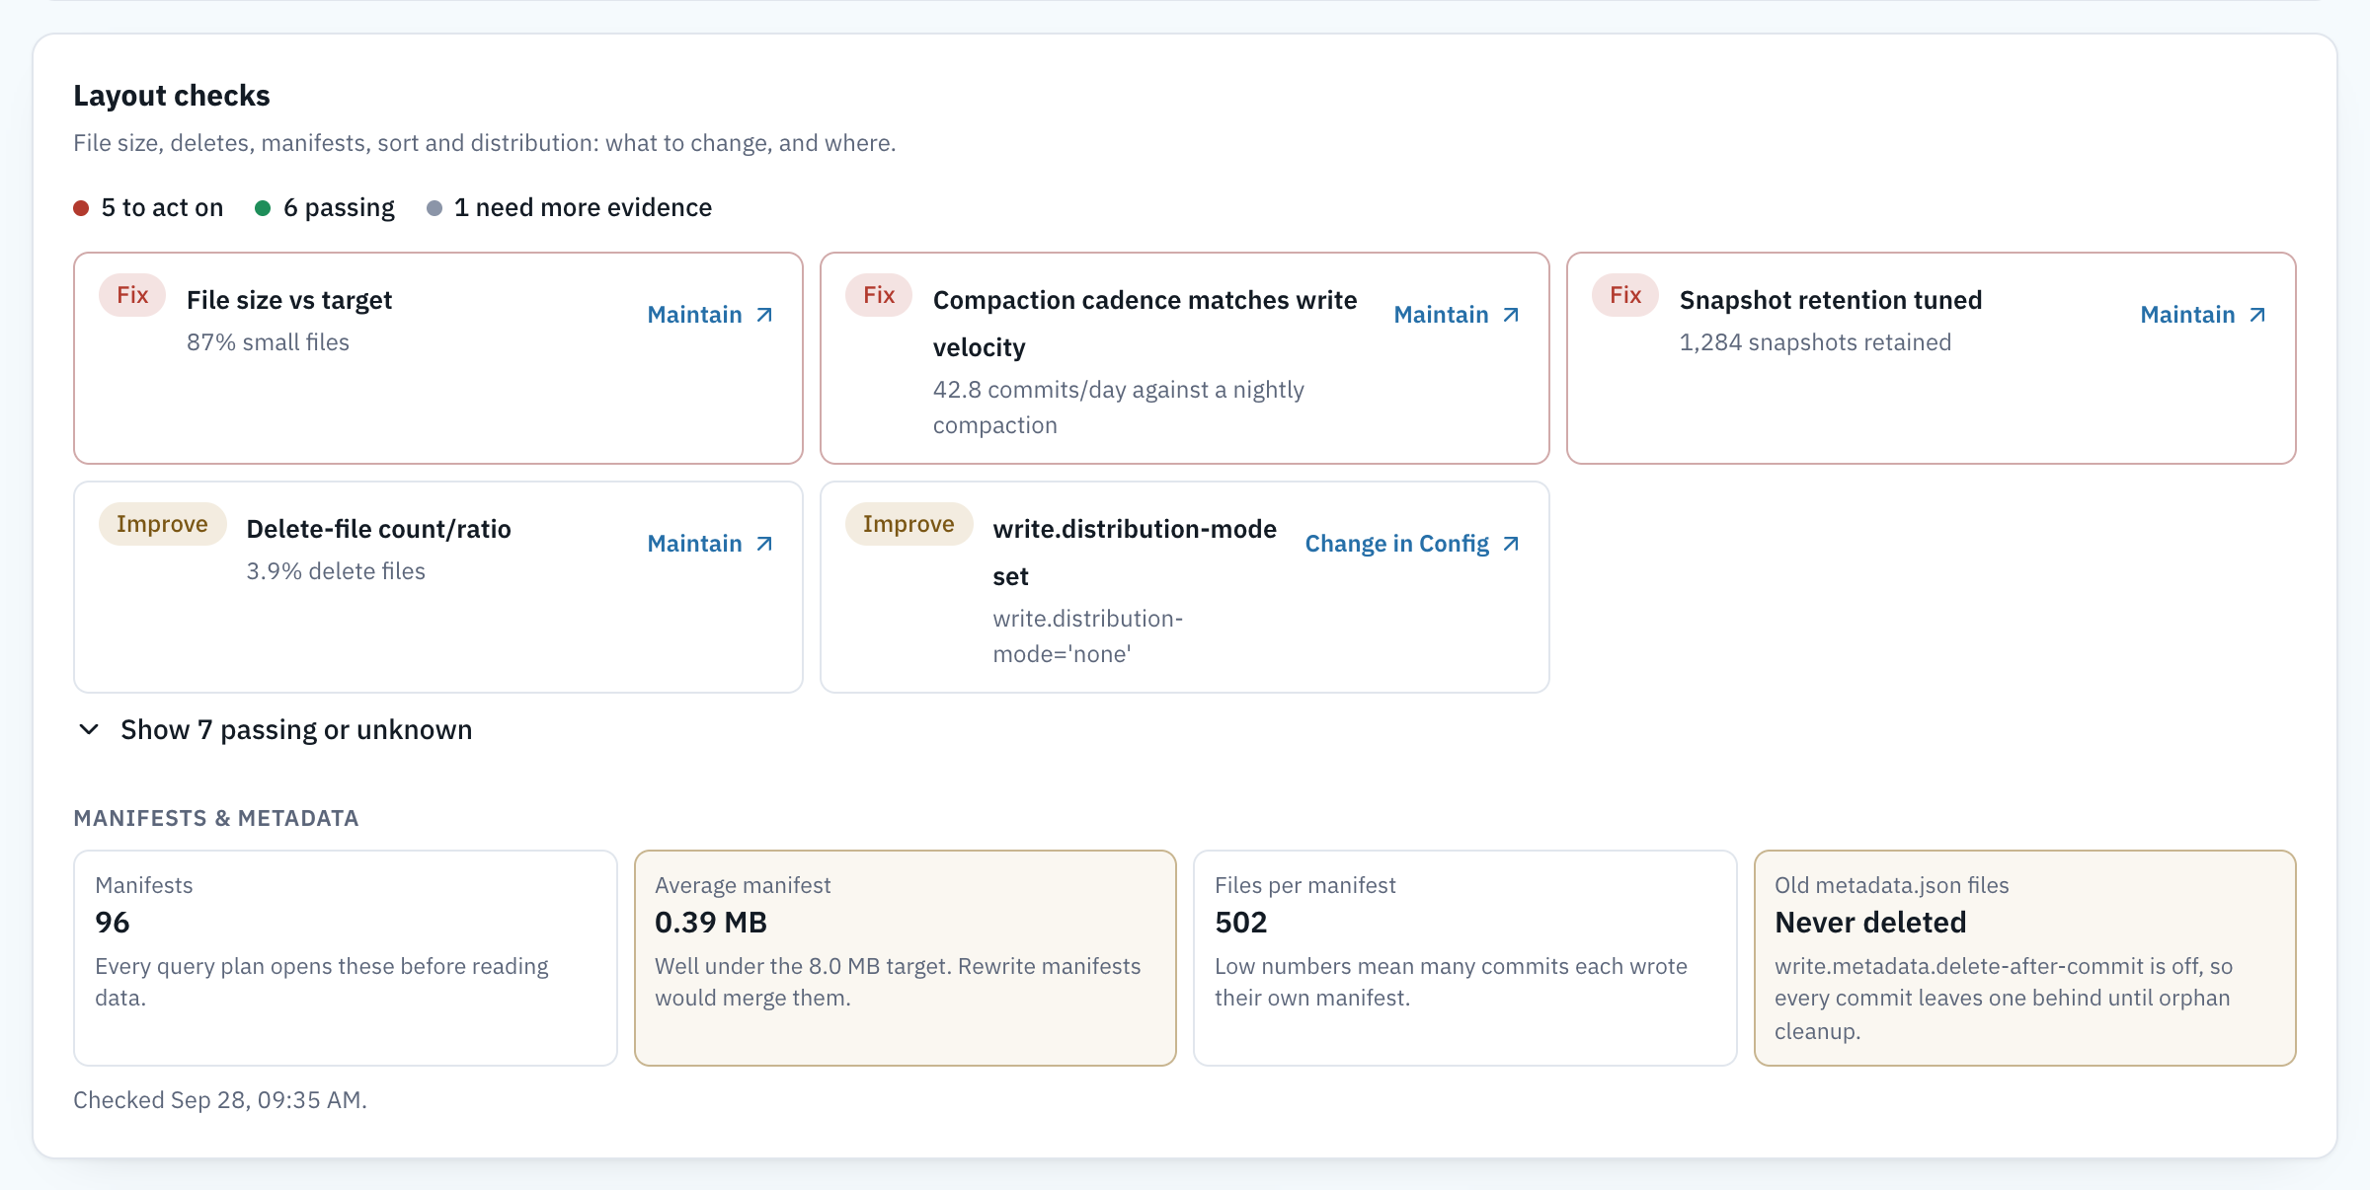
Task: Open Maintain link for Compaction cadence check
Action: click(1457, 315)
